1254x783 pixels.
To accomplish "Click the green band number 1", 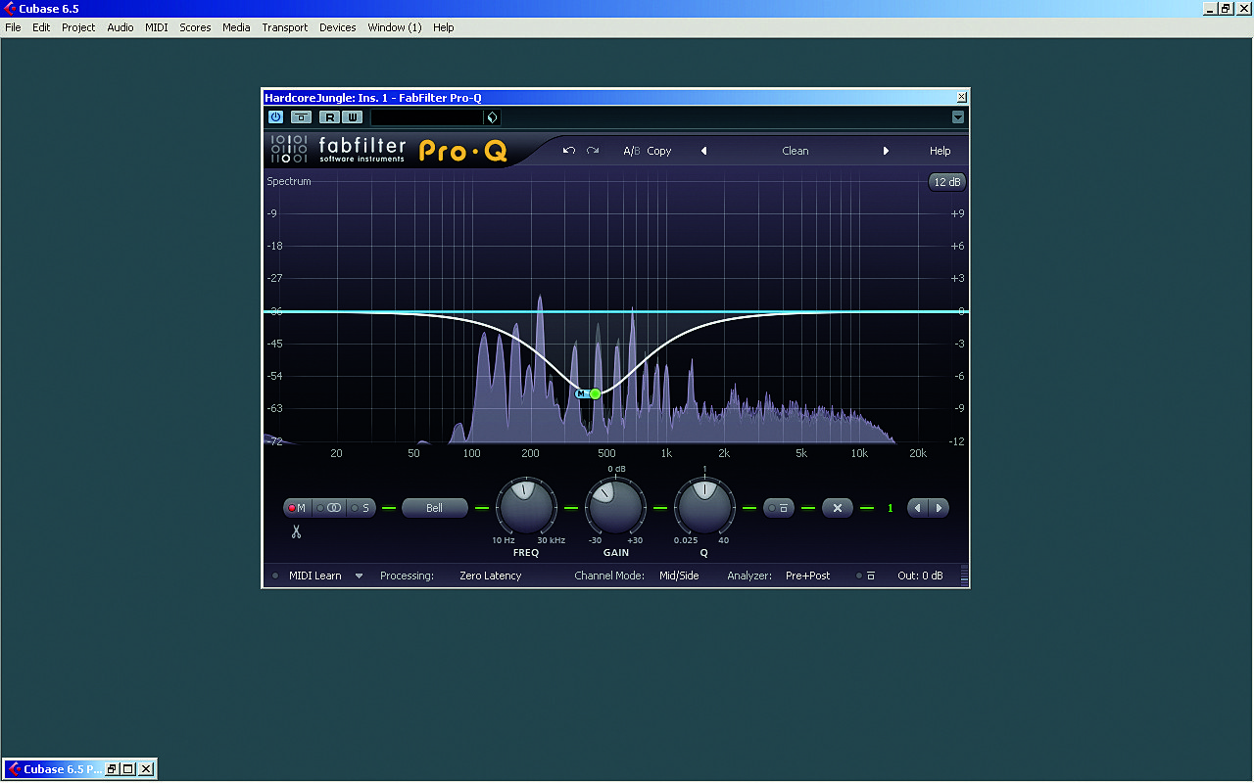I will pyautogui.click(x=891, y=508).
